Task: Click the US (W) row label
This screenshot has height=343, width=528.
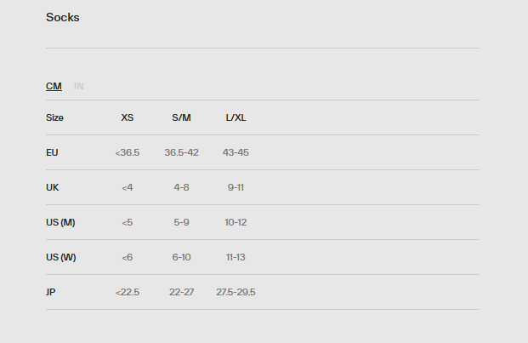Action: tap(61, 257)
